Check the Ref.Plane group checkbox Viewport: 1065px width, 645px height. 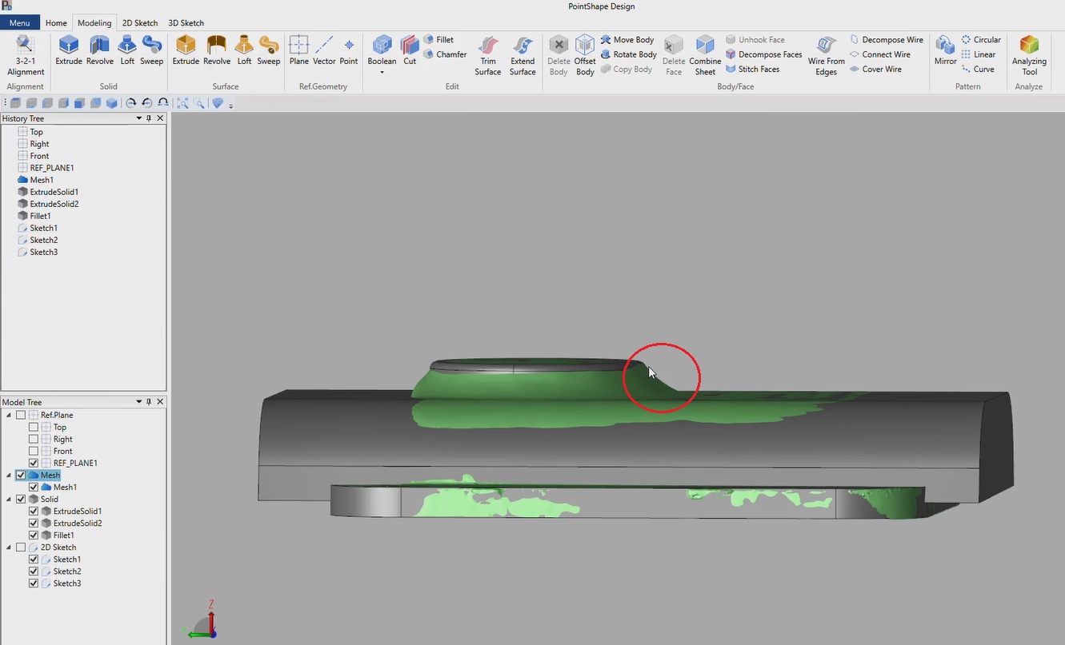tap(21, 415)
